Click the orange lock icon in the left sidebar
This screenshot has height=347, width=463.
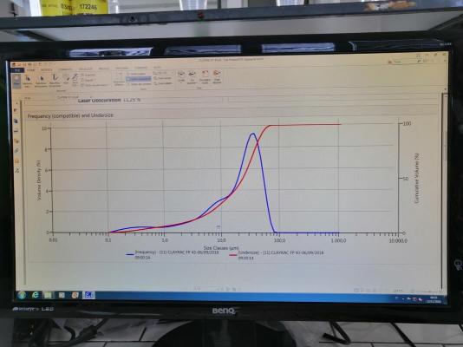16,161
